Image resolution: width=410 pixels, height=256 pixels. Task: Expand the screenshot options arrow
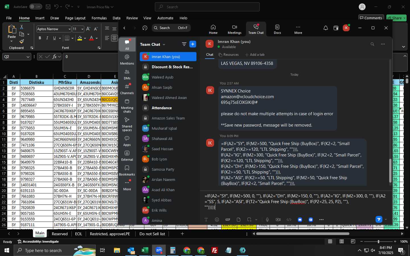256,220
